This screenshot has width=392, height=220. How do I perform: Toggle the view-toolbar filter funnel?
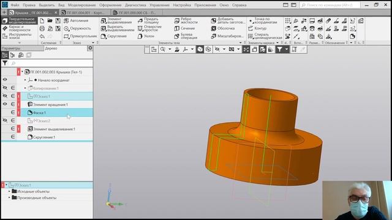coord(279,50)
